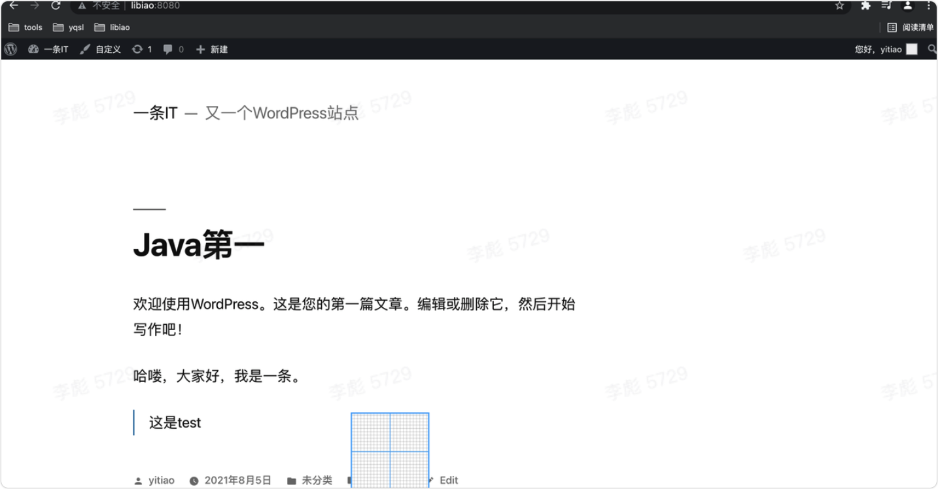Open the 阅读清单 reading list
The image size is (938, 489).
pos(911,27)
